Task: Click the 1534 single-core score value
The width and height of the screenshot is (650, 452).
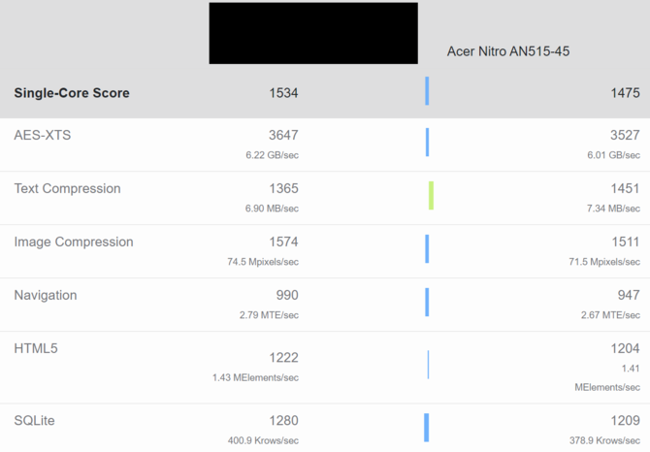Action: tap(283, 93)
